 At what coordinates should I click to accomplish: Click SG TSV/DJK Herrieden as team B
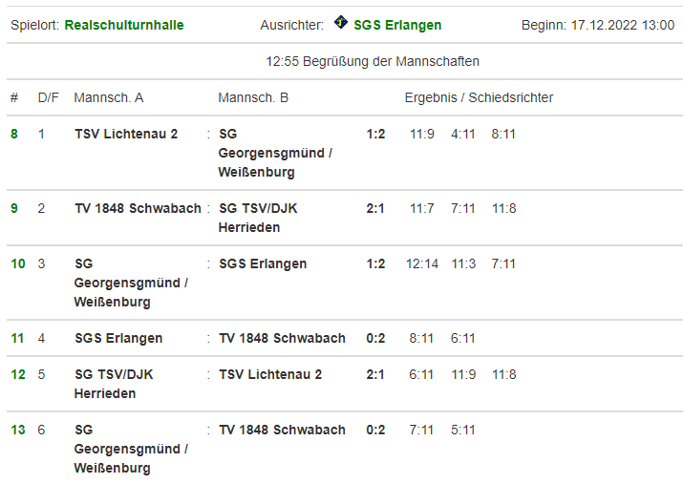tap(258, 218)
